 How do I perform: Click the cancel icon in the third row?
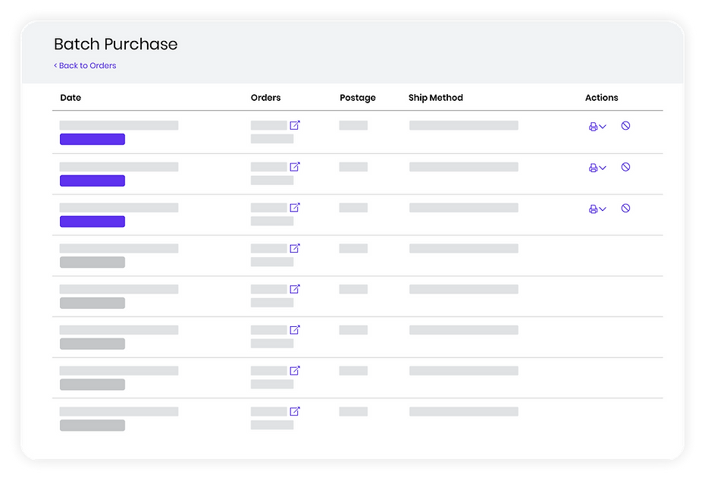(625, 208)
